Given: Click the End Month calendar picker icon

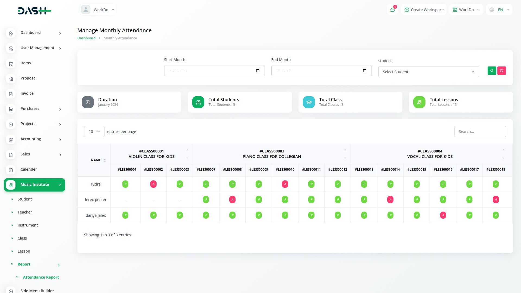Looking at the screenshot, I should tap(365, 71).
